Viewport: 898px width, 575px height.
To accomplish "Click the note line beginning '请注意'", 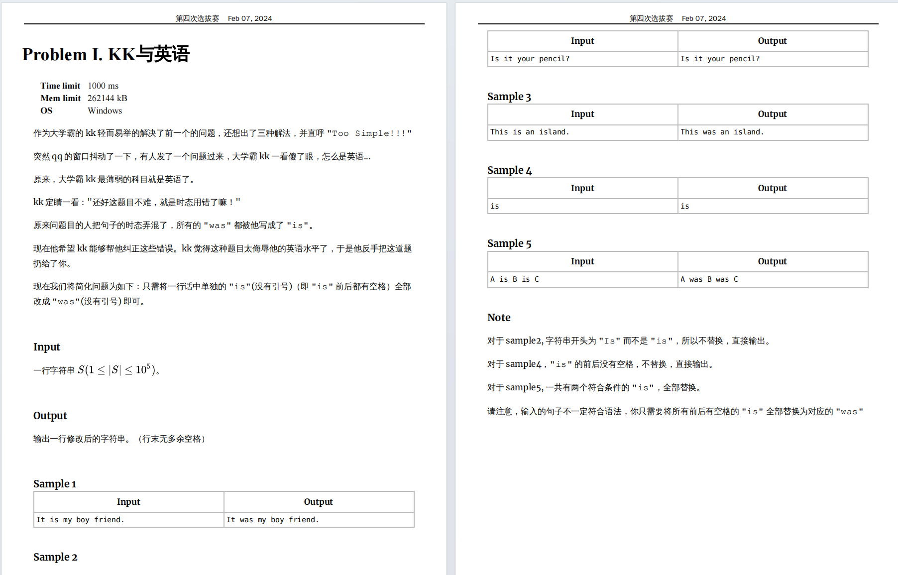I will coord(675,412).
